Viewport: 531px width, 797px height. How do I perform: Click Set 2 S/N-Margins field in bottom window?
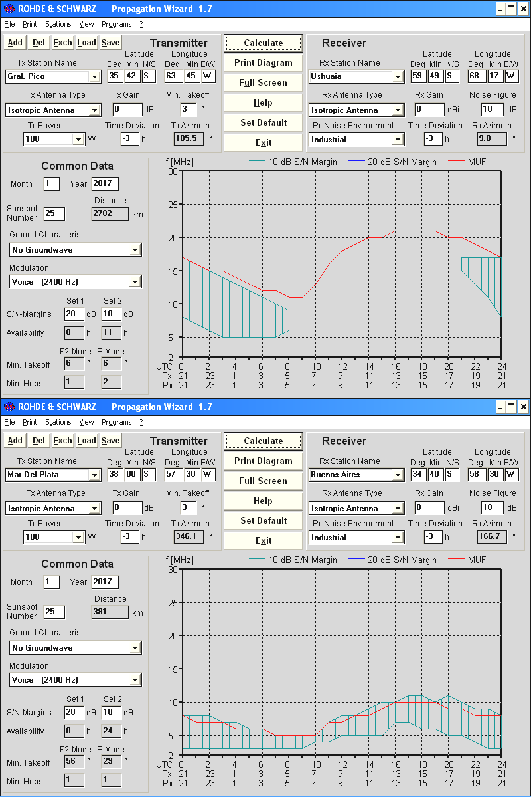point(111,712)
